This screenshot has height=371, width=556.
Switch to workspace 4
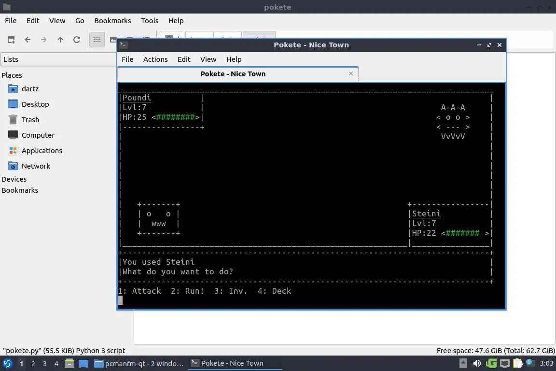(56, 364)
